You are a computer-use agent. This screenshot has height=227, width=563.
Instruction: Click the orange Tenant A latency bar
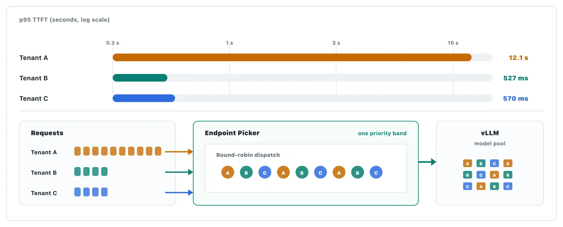tap(292, 58)
